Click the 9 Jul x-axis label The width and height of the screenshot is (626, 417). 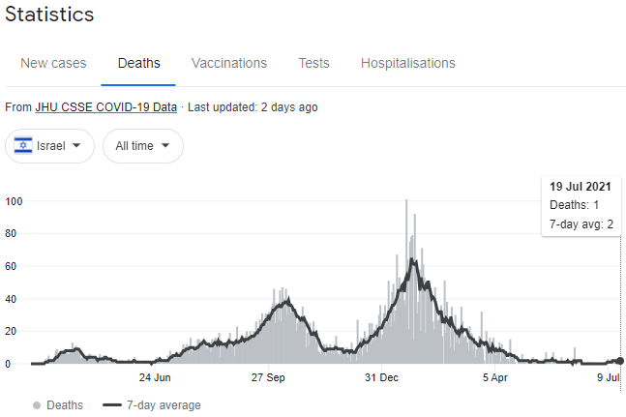(608, 377)
